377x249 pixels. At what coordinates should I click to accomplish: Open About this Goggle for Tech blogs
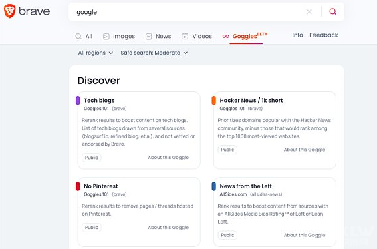[168, 158]
